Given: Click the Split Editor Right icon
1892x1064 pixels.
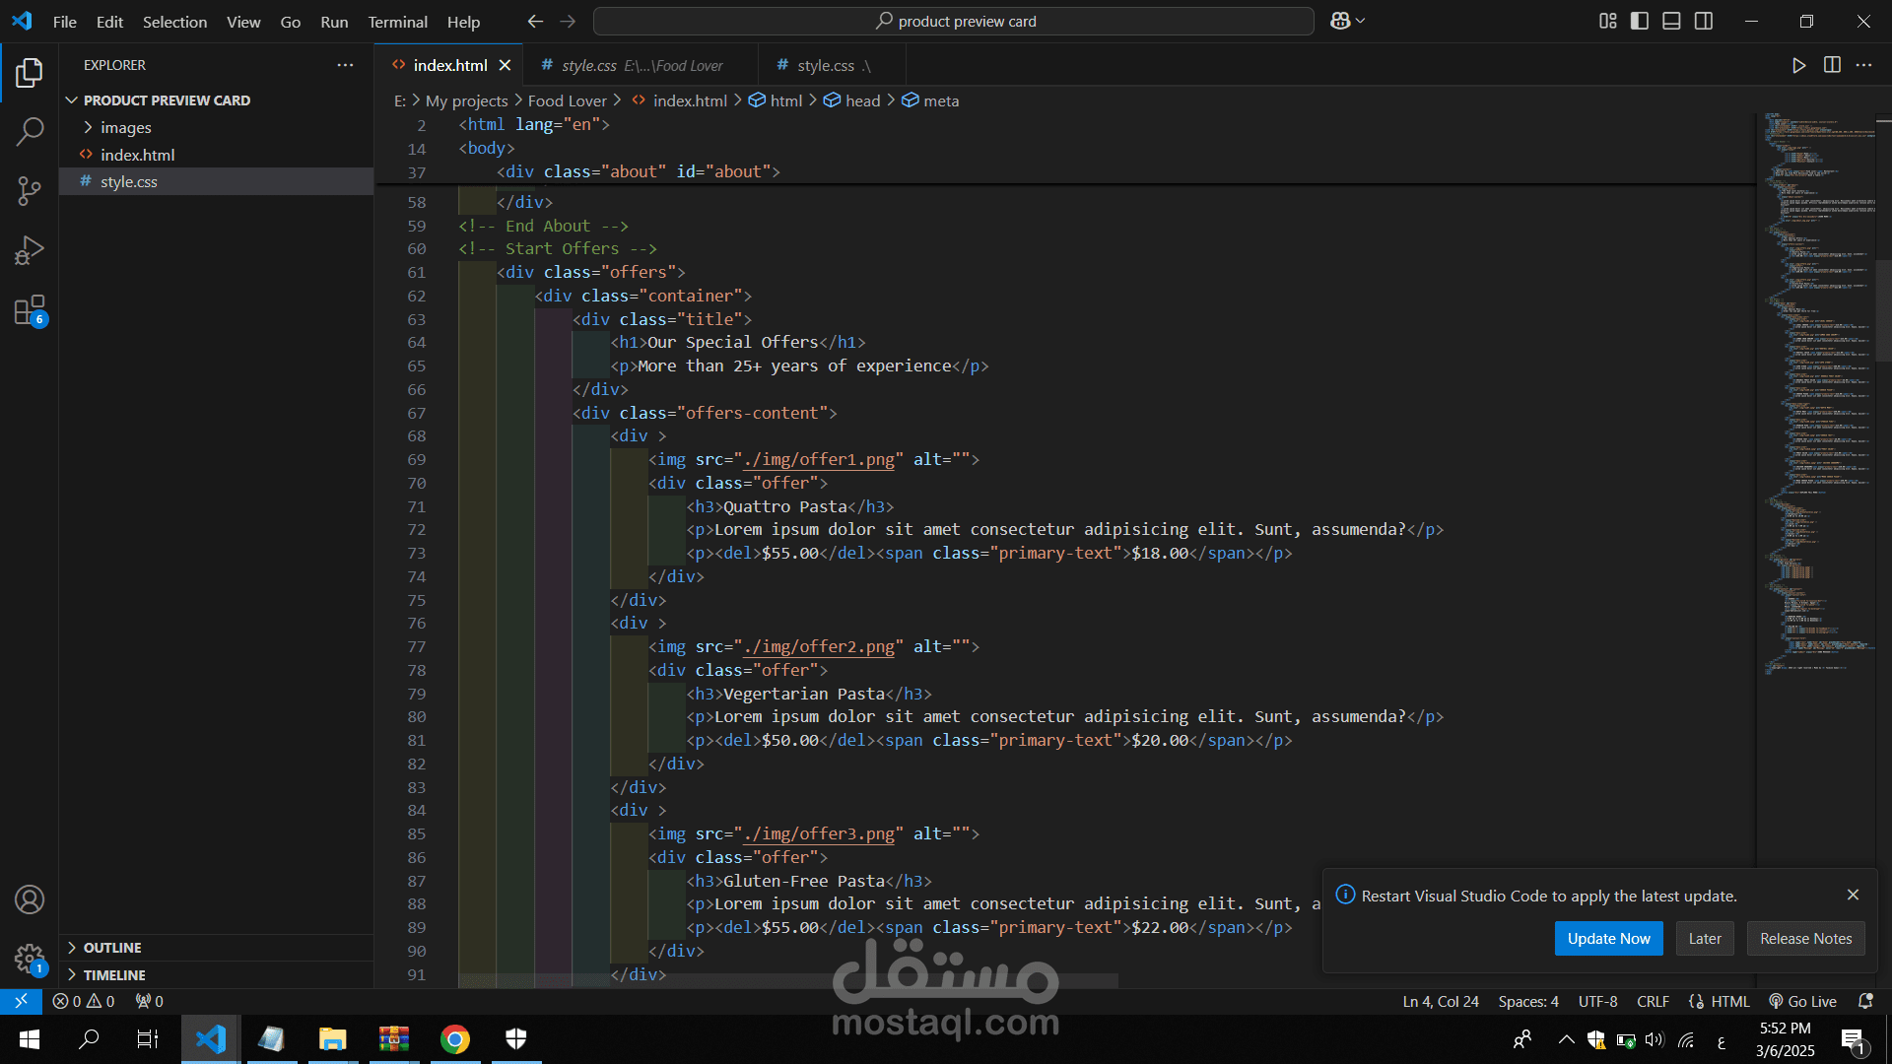Looking at the screenshot, I should [1832, 65].
